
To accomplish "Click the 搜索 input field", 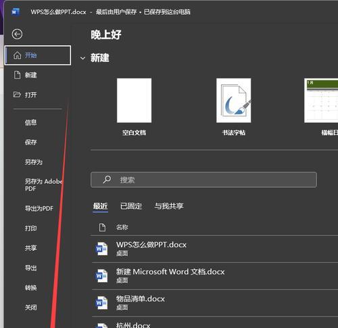I will click(x=203, y=180).
